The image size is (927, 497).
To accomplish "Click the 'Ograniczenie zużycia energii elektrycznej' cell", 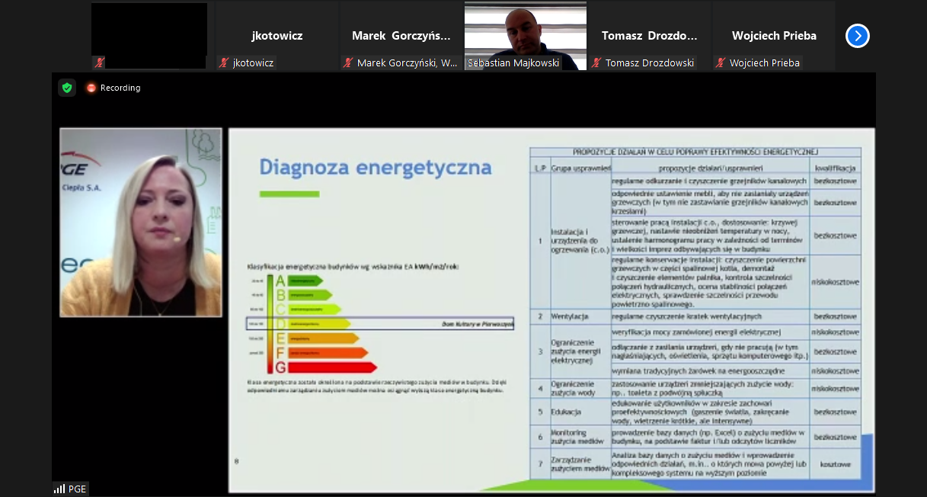I will pos(580,351).
